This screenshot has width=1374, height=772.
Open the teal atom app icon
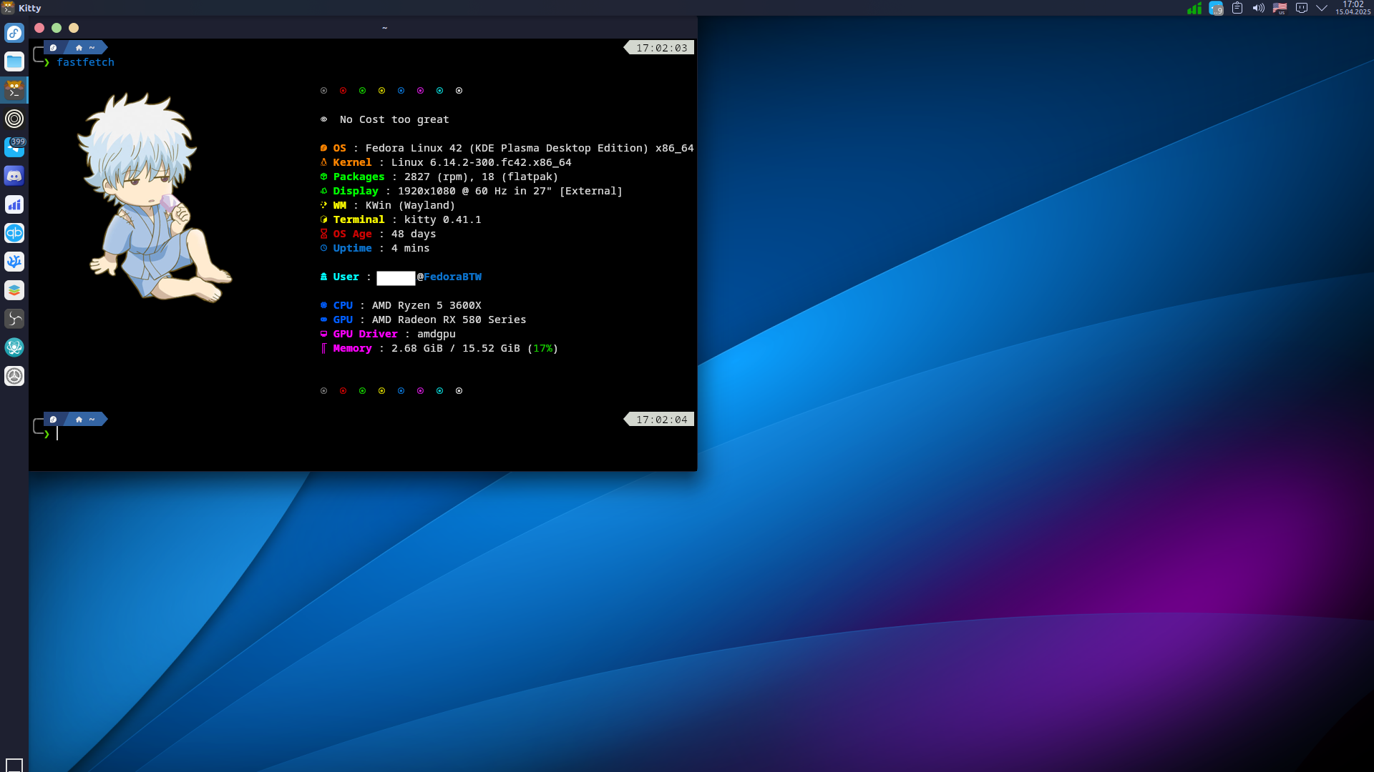tap(14, 347)
